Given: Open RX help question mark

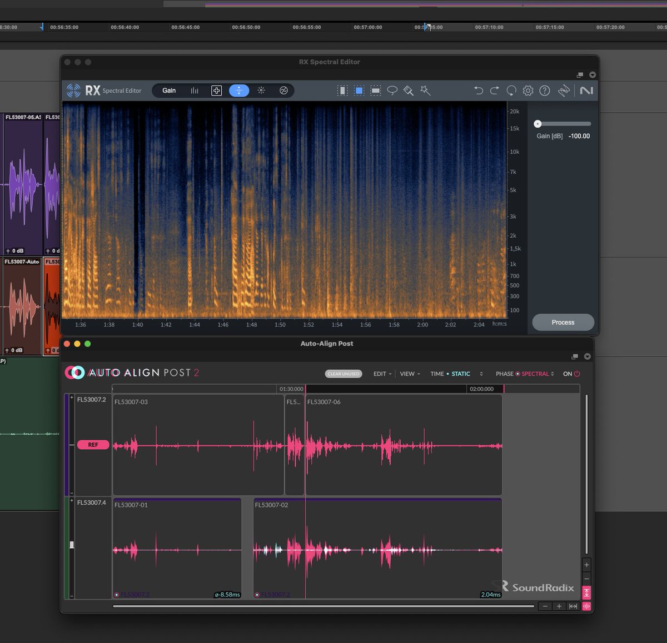Looking at the screenshot, I should 545,91.
